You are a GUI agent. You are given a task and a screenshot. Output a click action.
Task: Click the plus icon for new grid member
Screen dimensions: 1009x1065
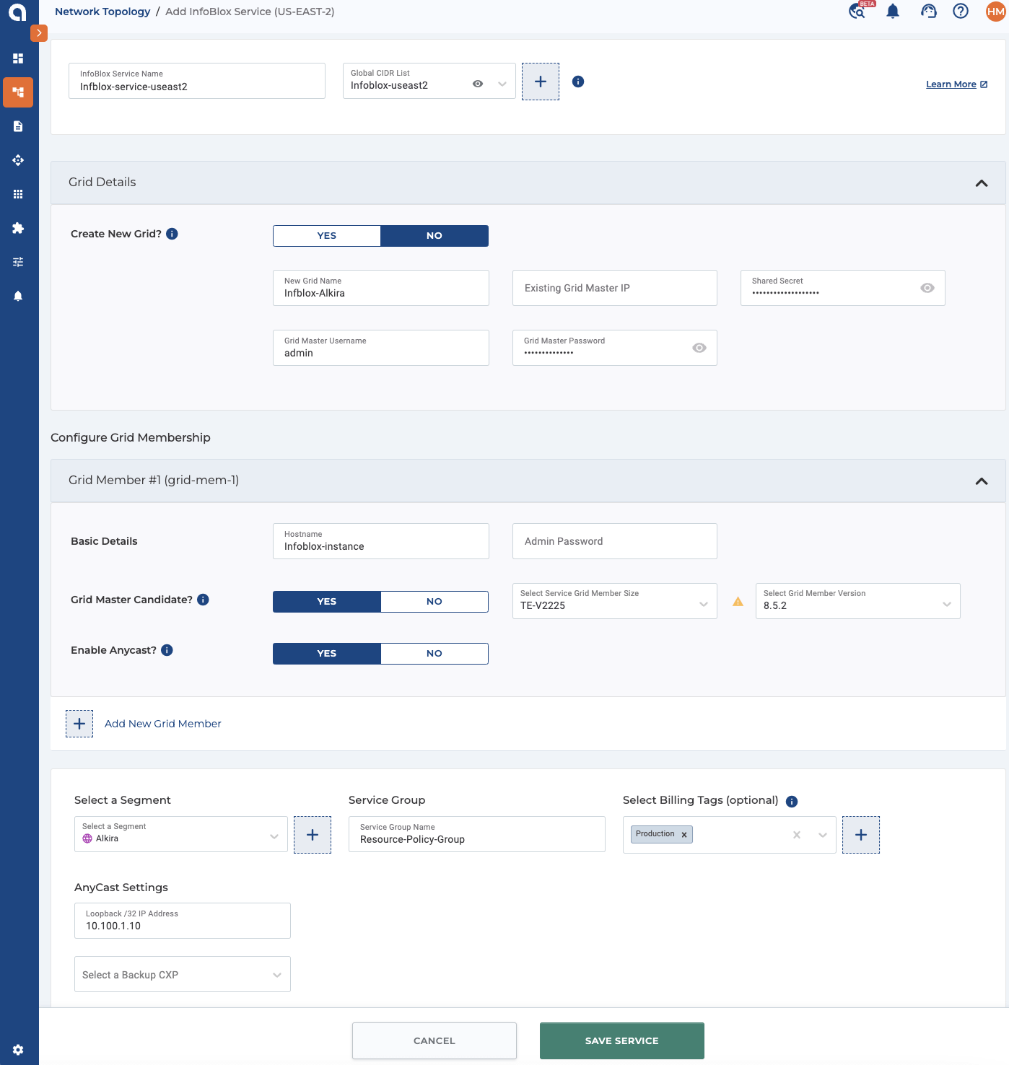point(79,724)
